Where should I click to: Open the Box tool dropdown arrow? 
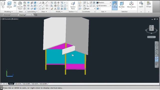click(3, 8)
